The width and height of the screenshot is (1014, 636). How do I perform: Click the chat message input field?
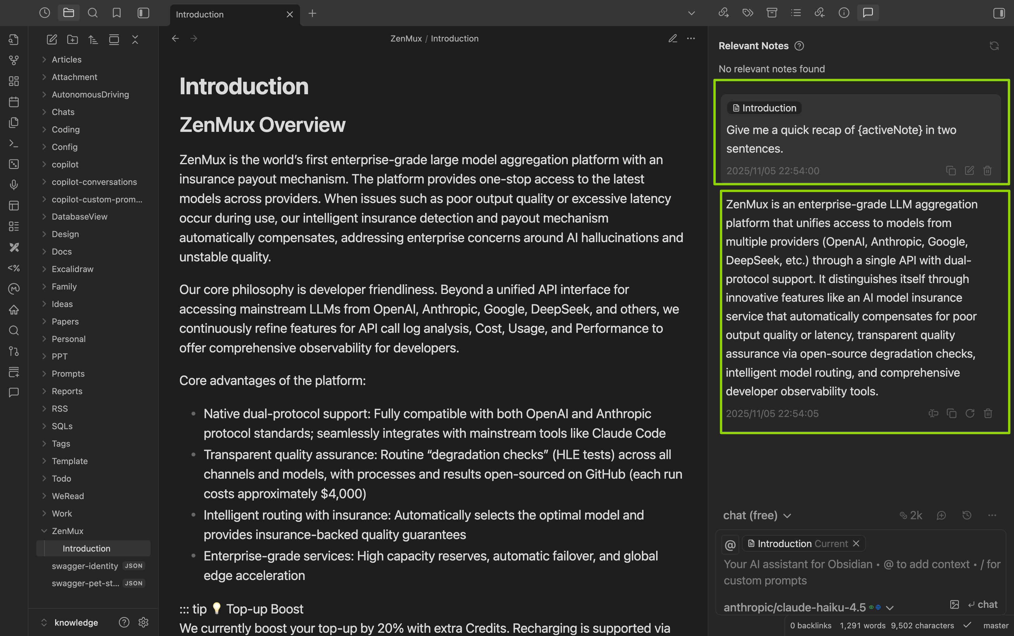(862, 573)
